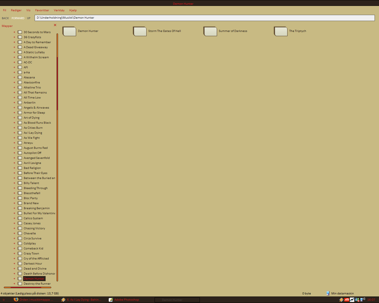
Task: Close the Mapper folder pane
Action: tap(55, 25)
